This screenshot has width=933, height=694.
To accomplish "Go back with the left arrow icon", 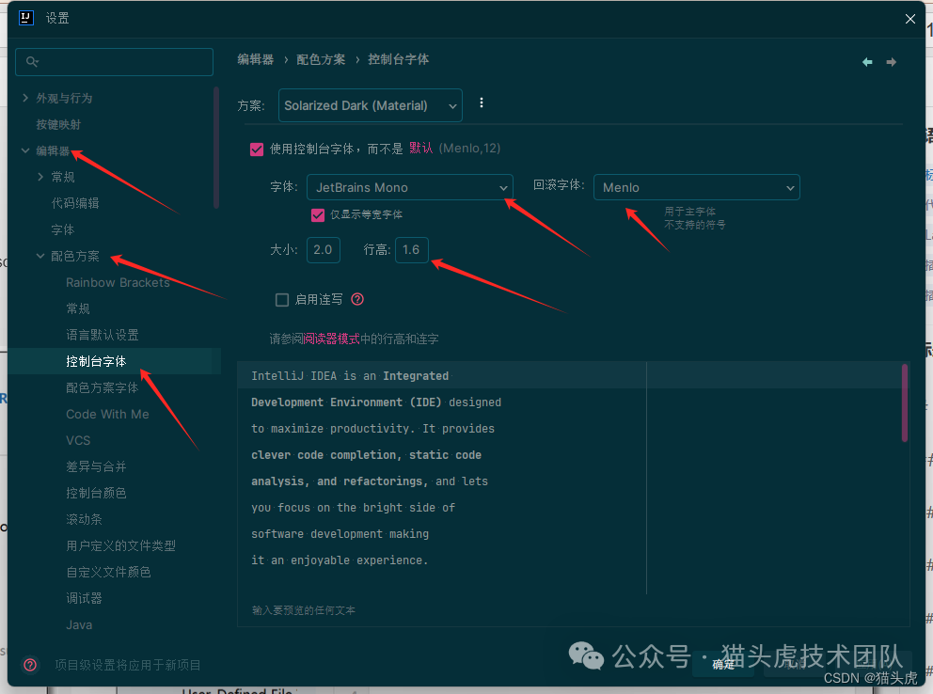I will pos(867,62).
